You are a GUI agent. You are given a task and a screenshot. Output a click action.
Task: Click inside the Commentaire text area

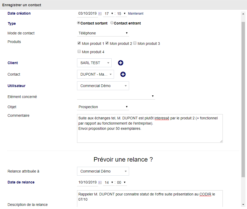point(150,128)
